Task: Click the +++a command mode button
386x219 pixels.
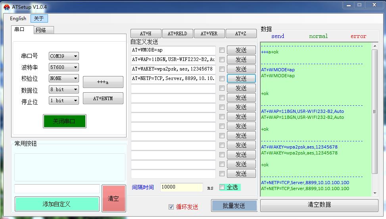Action: [103, 82]
